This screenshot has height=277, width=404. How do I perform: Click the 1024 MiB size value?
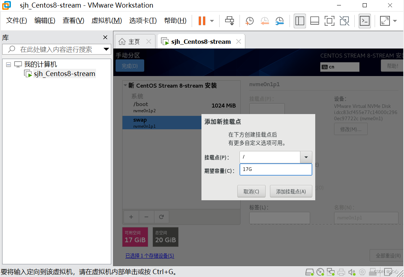[224, 105]
